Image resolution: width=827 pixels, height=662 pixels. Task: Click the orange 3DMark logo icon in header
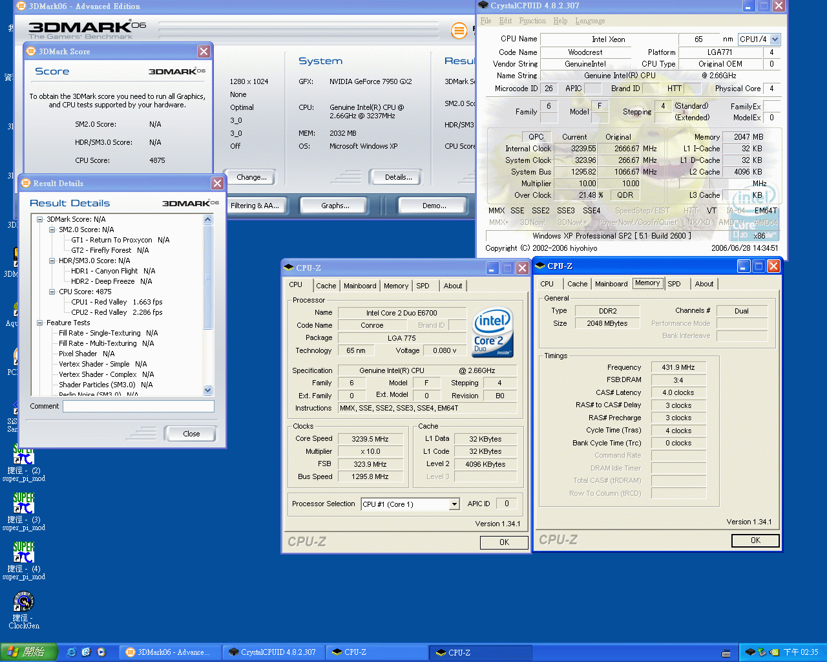pyautogui.click(x=459, y=30)
